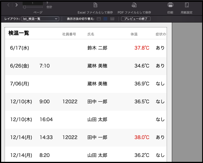Click the red 37.8°C temperature value
The image size is (203, 163).
(x=142, y=48)
